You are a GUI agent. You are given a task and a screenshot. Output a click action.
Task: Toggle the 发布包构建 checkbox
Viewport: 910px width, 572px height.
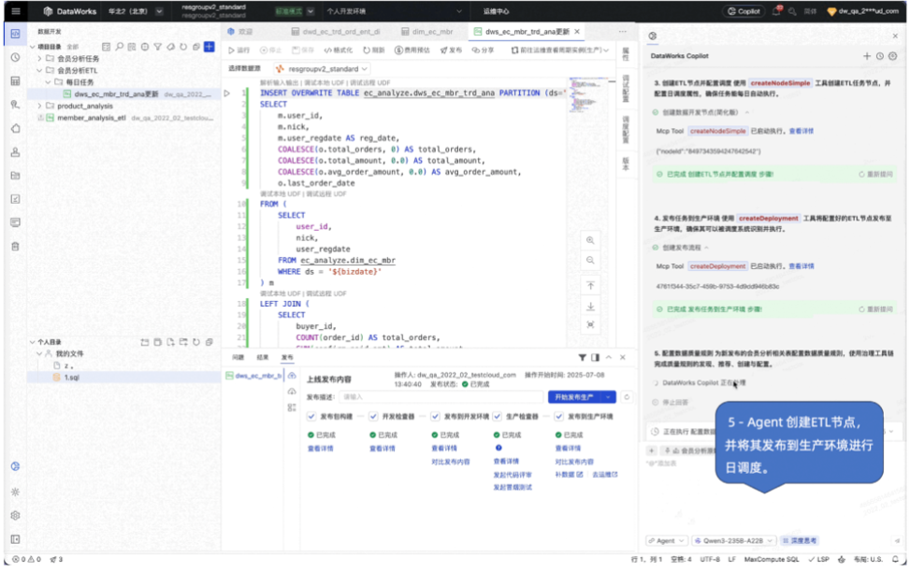point(311,417)
